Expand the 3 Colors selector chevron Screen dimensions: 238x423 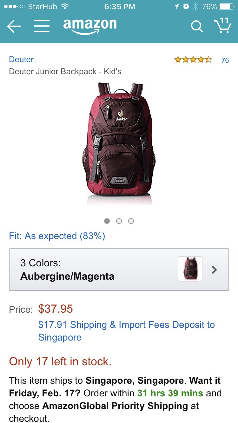click(x=215, y=270)
